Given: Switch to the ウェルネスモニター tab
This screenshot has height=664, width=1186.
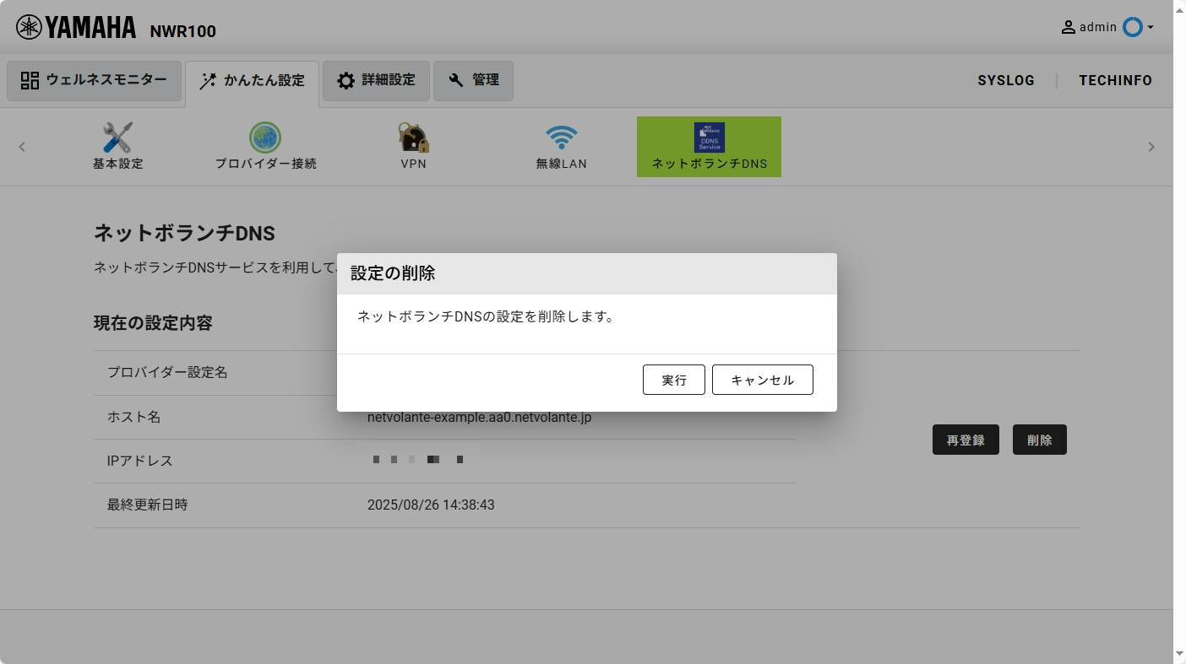Looking at the screenshot, I should point(94,81).
